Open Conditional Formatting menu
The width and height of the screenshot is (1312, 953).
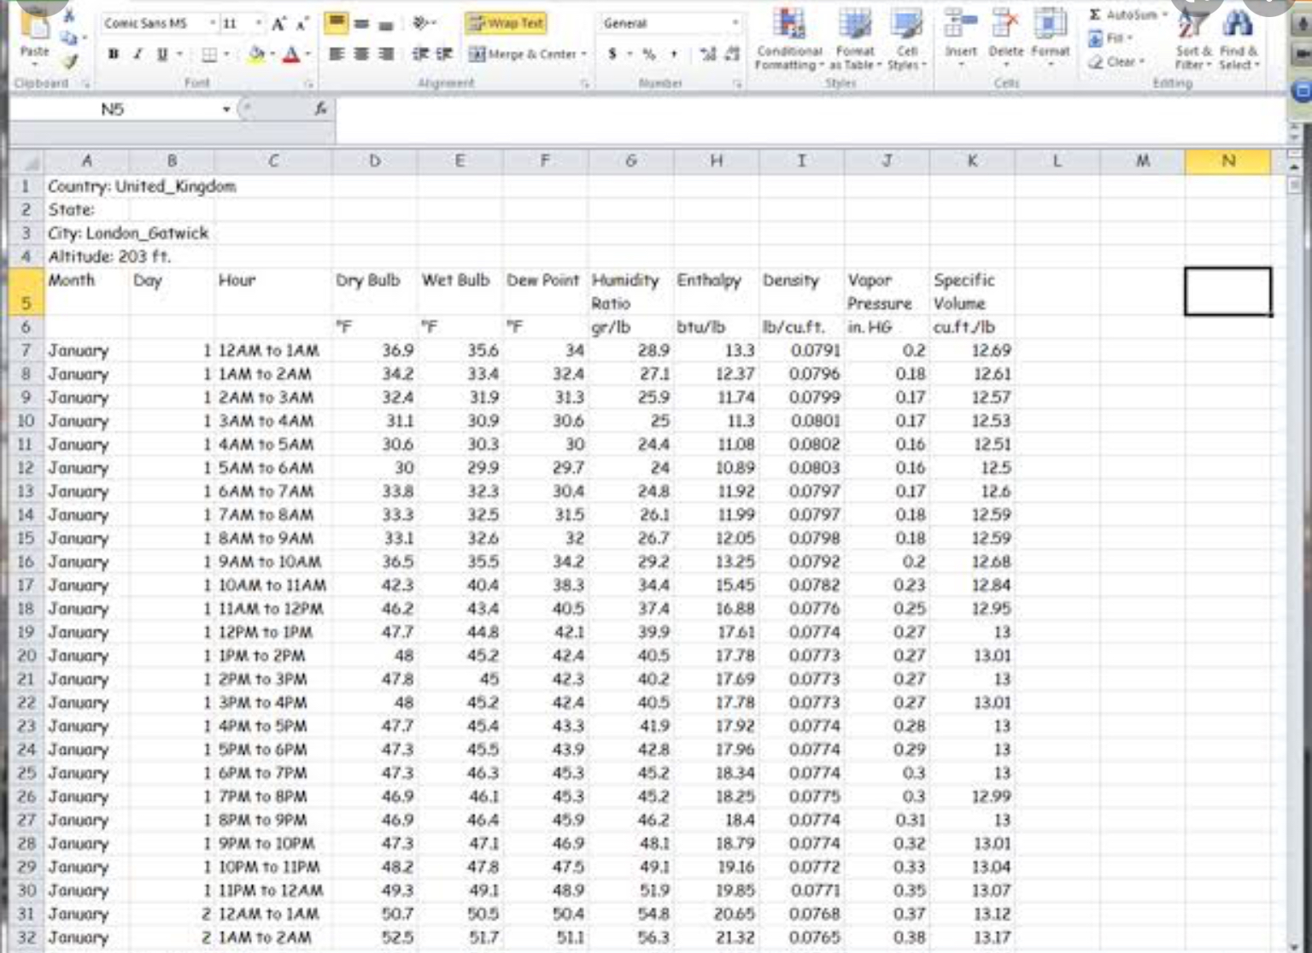[789, 39]
